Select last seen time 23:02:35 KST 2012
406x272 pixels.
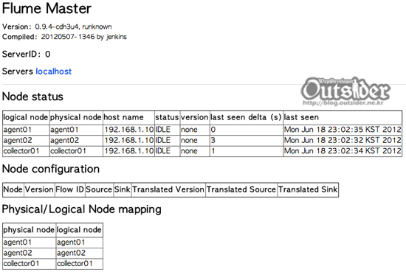point(343,130)
